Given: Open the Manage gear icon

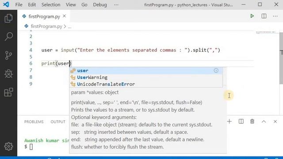Looking at the screenshot, I should point(8,146).
